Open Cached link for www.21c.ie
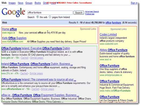This screenshot has width=142, height=107. 24,73
